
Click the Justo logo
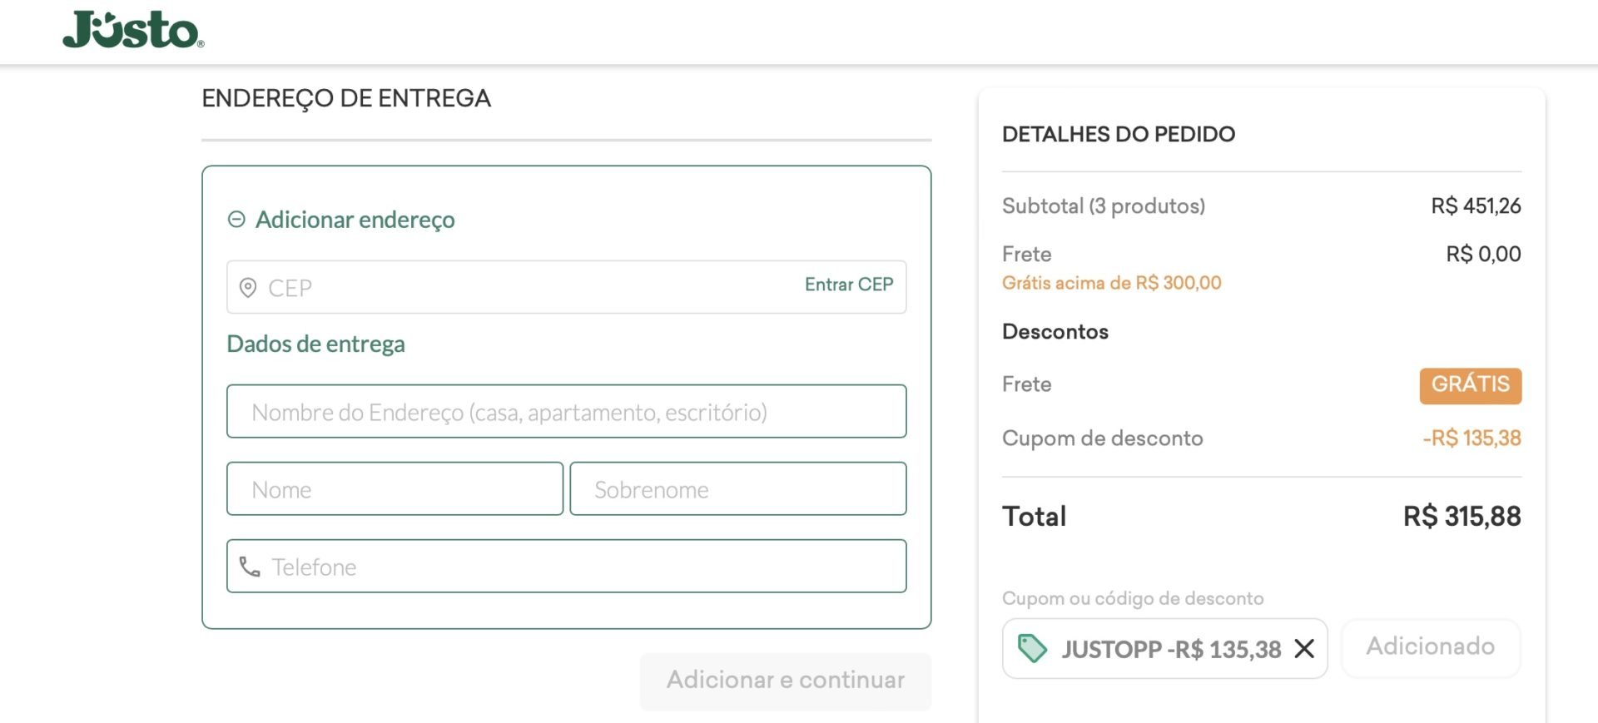133,29
